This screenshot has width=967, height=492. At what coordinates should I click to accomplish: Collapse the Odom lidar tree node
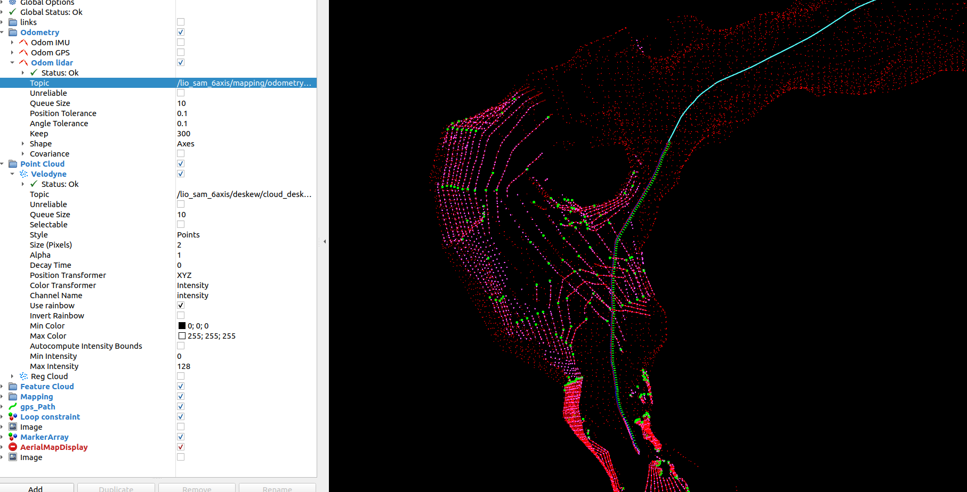pyautogui.click(x=12, y=62)
